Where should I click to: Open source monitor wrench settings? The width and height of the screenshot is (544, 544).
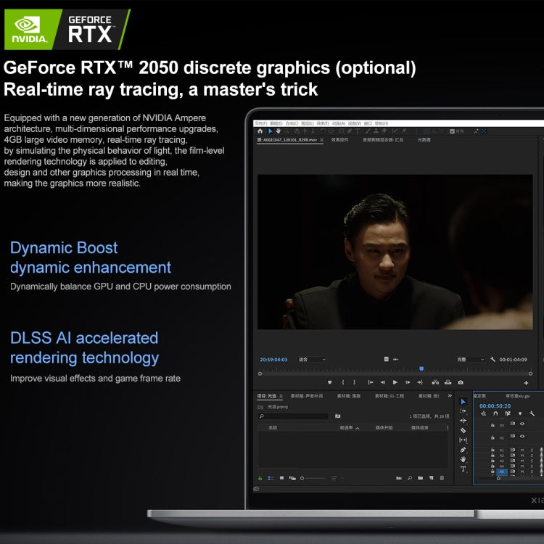pyautogui.click(x=493, y=360)
